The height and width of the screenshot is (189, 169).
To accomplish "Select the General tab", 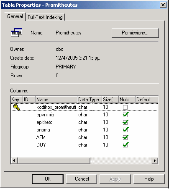I will [15, 16].
